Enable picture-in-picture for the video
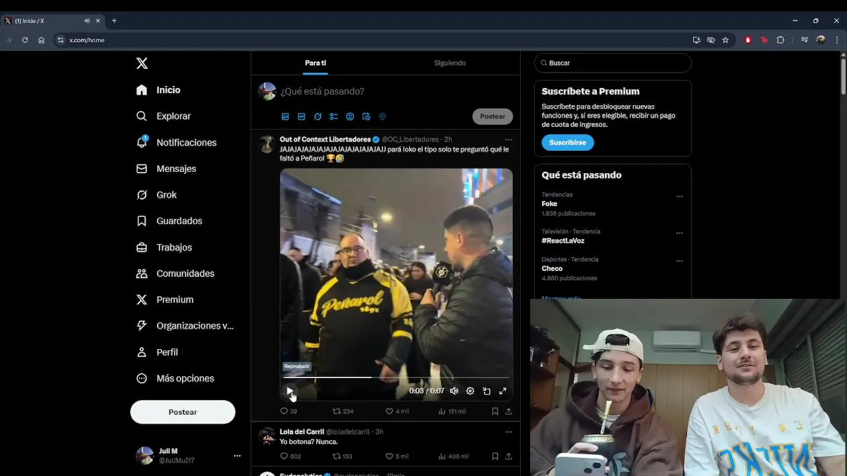The image size is (847, 476). pyautogui.click(x=486, y=391)
